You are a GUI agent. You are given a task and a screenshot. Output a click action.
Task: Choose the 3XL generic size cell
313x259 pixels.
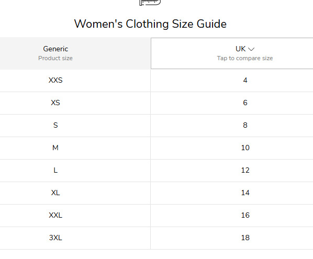pos(75,238)
